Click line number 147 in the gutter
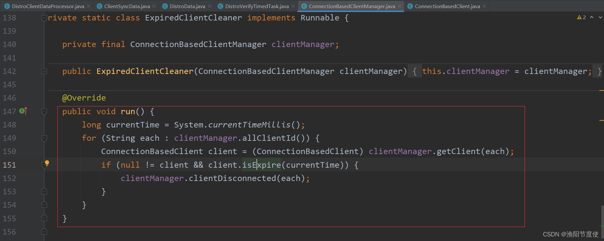This screenshot has height=241, width=604. pos(9,111)
